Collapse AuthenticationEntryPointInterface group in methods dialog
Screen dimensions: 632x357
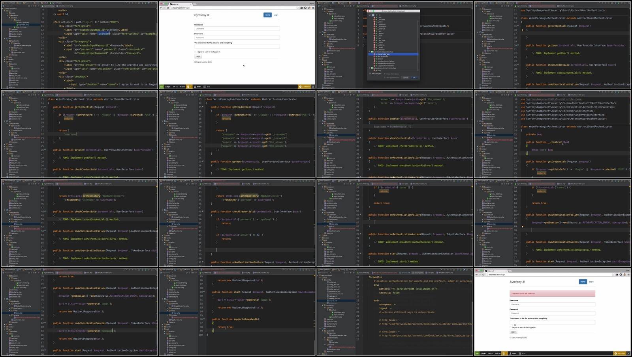(x=370, y=68)
